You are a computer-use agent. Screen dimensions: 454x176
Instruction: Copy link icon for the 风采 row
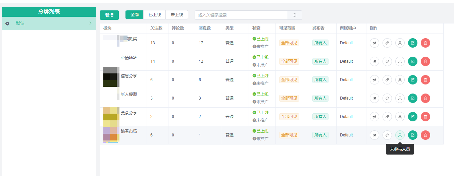387,43
